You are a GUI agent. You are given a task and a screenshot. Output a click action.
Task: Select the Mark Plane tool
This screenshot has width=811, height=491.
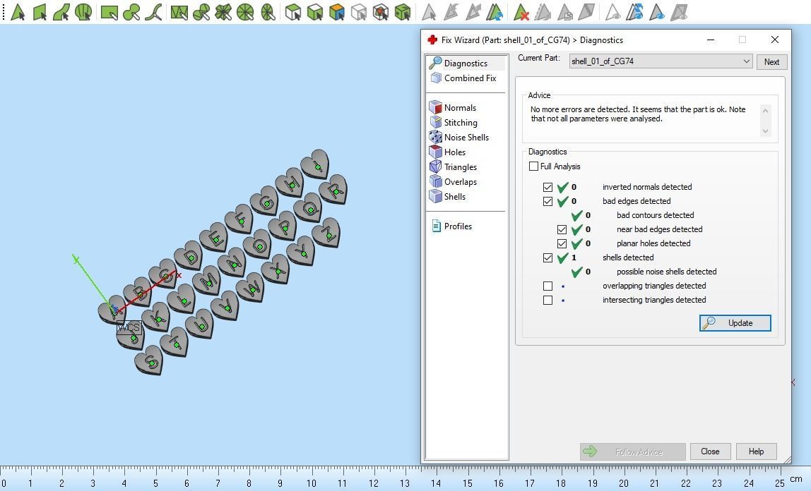[40, 11]
